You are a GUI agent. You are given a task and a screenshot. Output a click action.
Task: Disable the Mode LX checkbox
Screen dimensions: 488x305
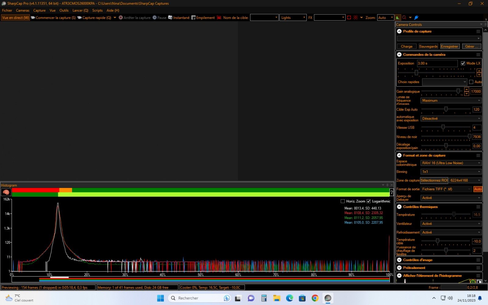(x=463, y=63)
